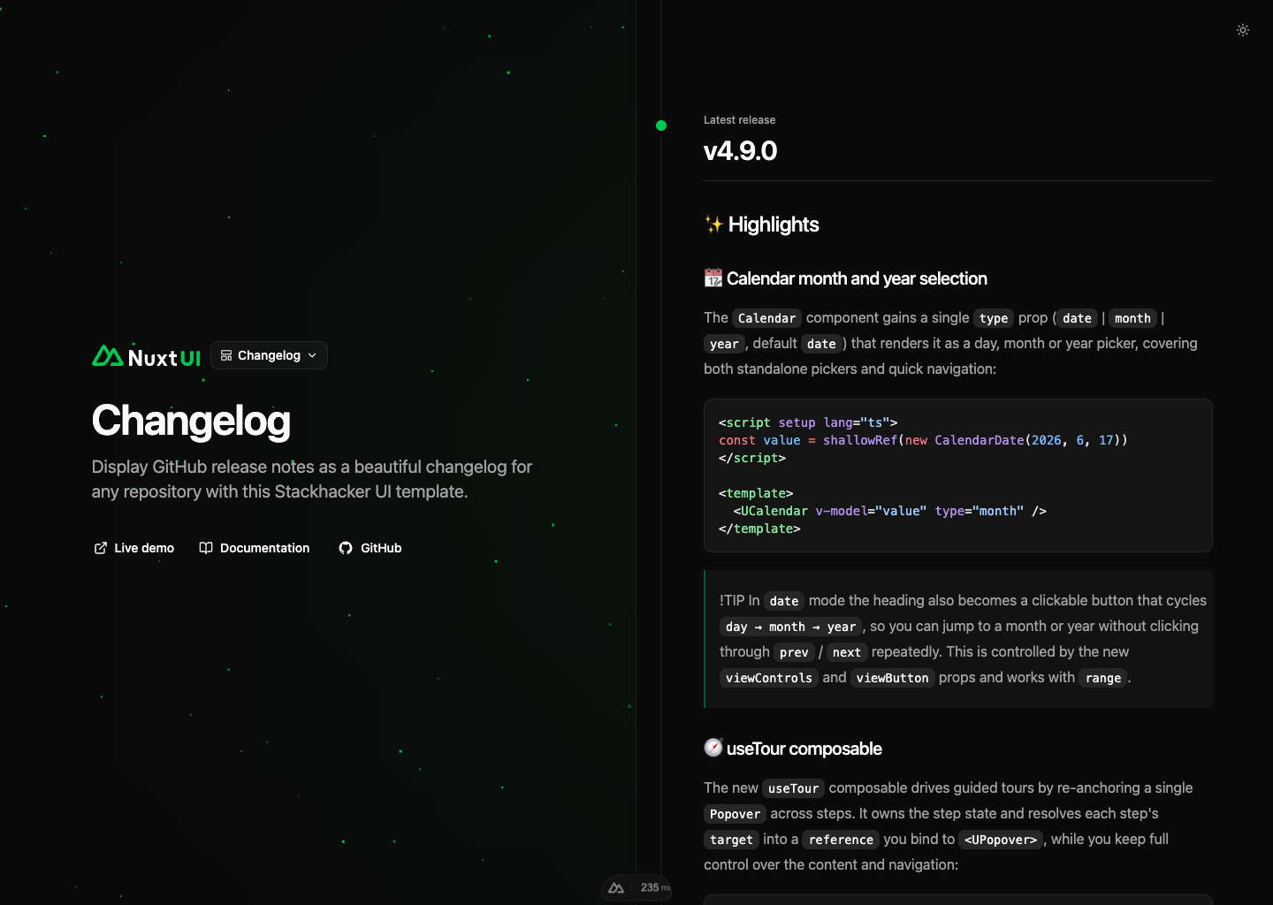Click the v4.9.0 release title
This screenshot has width=1273, height=905.
point(740,151)
